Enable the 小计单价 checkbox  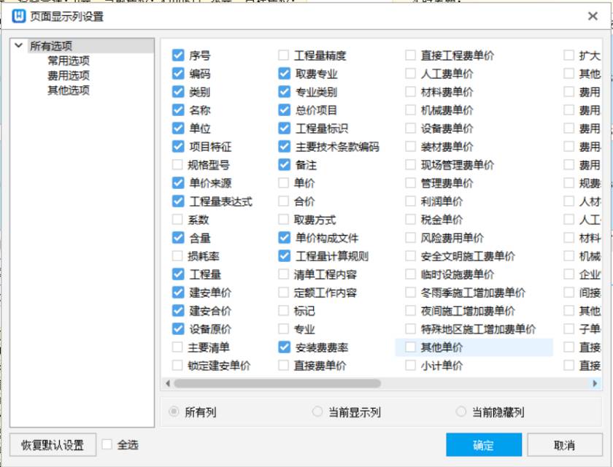click(x=410, y=366)
